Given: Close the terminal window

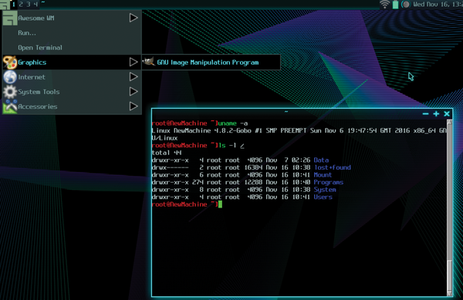Looking at the screenshot, I should (447, 114).
